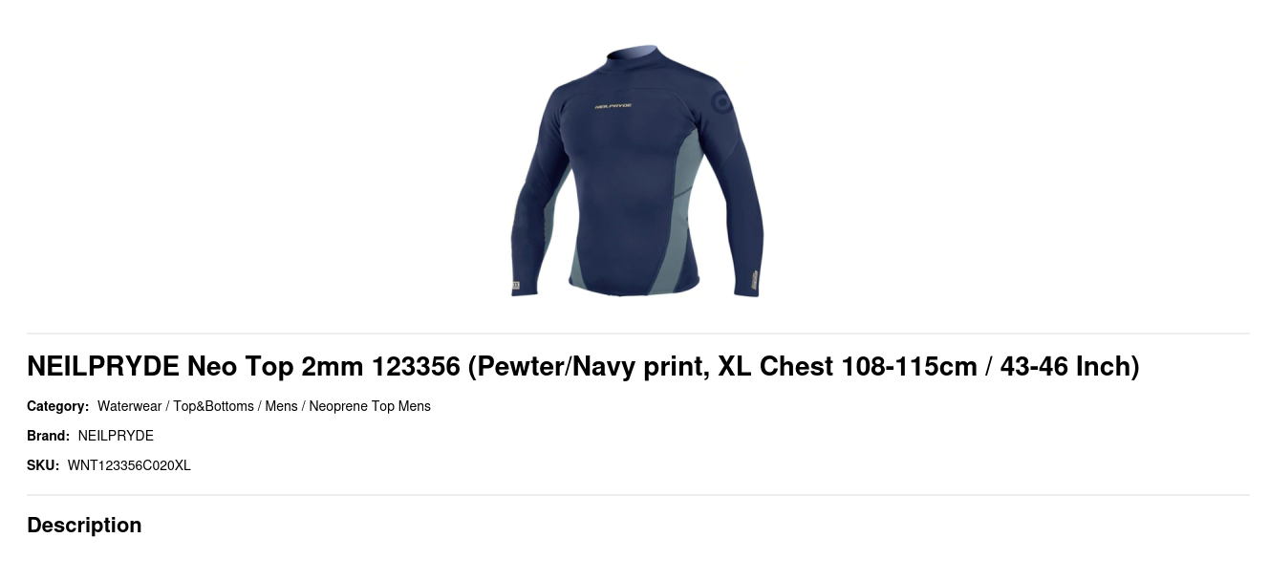Open the NEILPRYDE brand link
The height and width of the screenshot is (581, 1269).
tap(116, 436)
